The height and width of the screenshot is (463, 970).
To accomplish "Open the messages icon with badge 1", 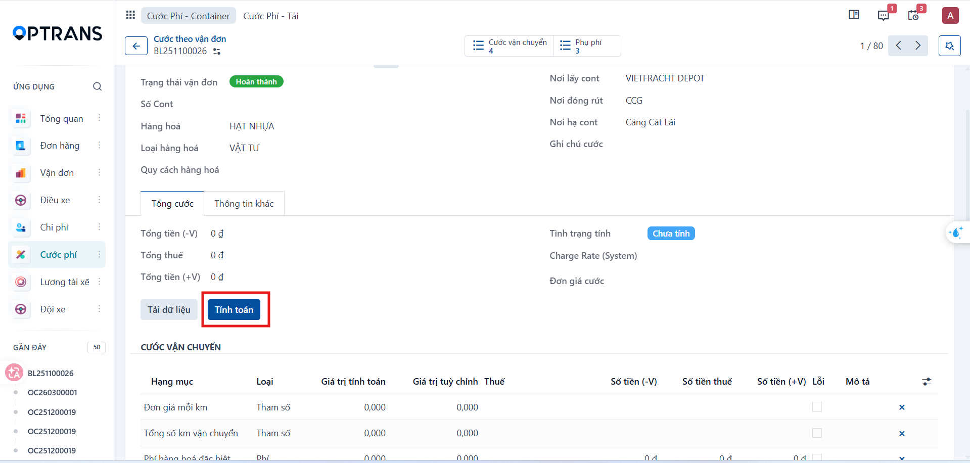I will (884, 15).
